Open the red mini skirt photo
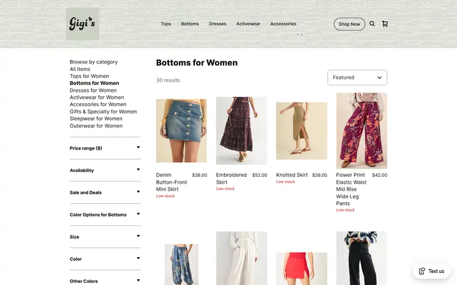This screenshot has height=285, width=457. pos(301,269)
